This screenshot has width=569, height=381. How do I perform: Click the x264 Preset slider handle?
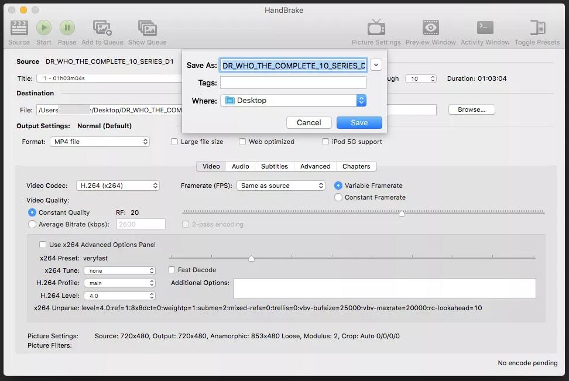[252, 258]
